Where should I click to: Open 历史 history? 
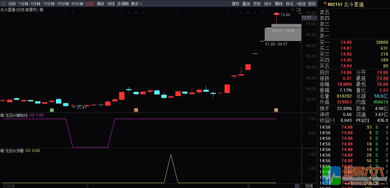click(x=257, y=4)
